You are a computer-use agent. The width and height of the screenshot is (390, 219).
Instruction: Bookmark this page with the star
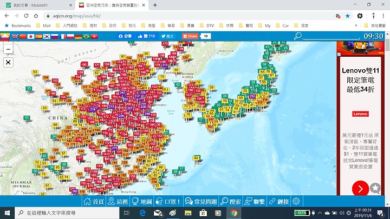tap(347, 16)
